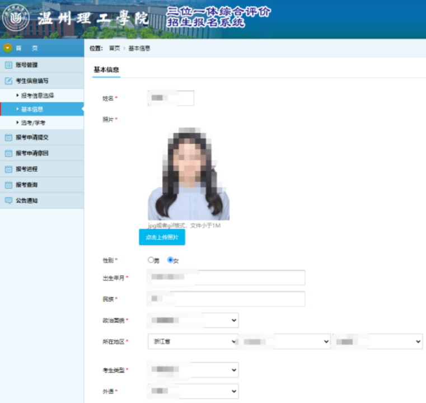Click the 报考申请提交 calendar icon
The height and width of the screenshot is (403, 426).
[x=8, y=138]
